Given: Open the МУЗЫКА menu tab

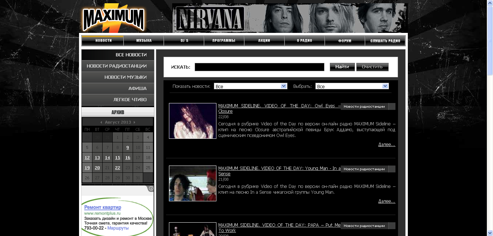Looking at the screenshot, I should (x=144, y=40).
